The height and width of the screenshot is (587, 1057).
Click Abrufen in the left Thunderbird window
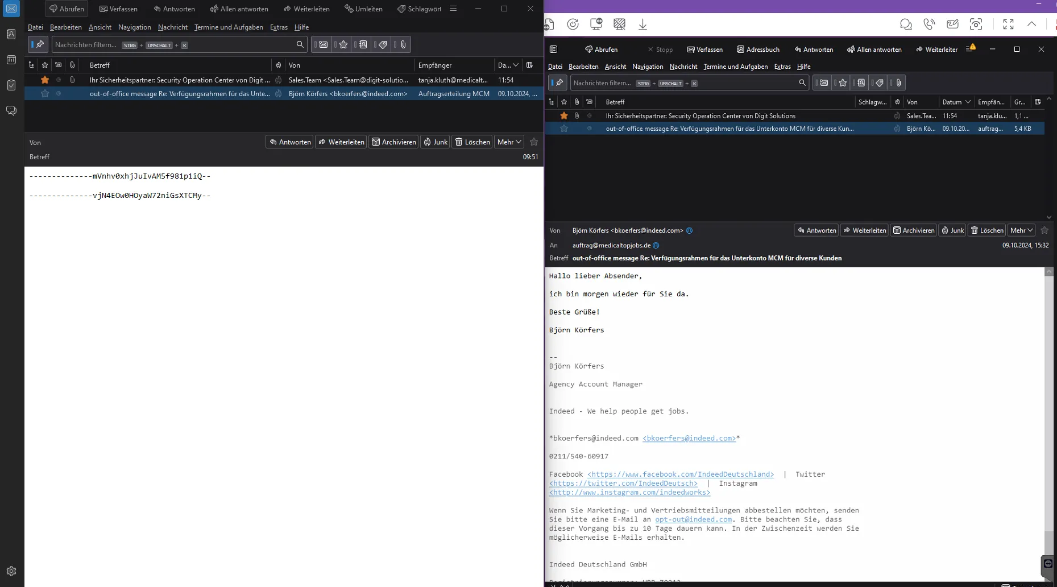pyautogui.click(x=67, y=9)
